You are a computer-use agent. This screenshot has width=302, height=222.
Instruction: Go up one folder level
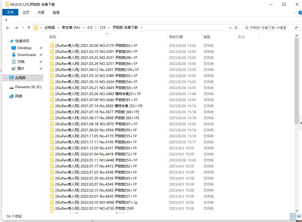pos(29,28)
